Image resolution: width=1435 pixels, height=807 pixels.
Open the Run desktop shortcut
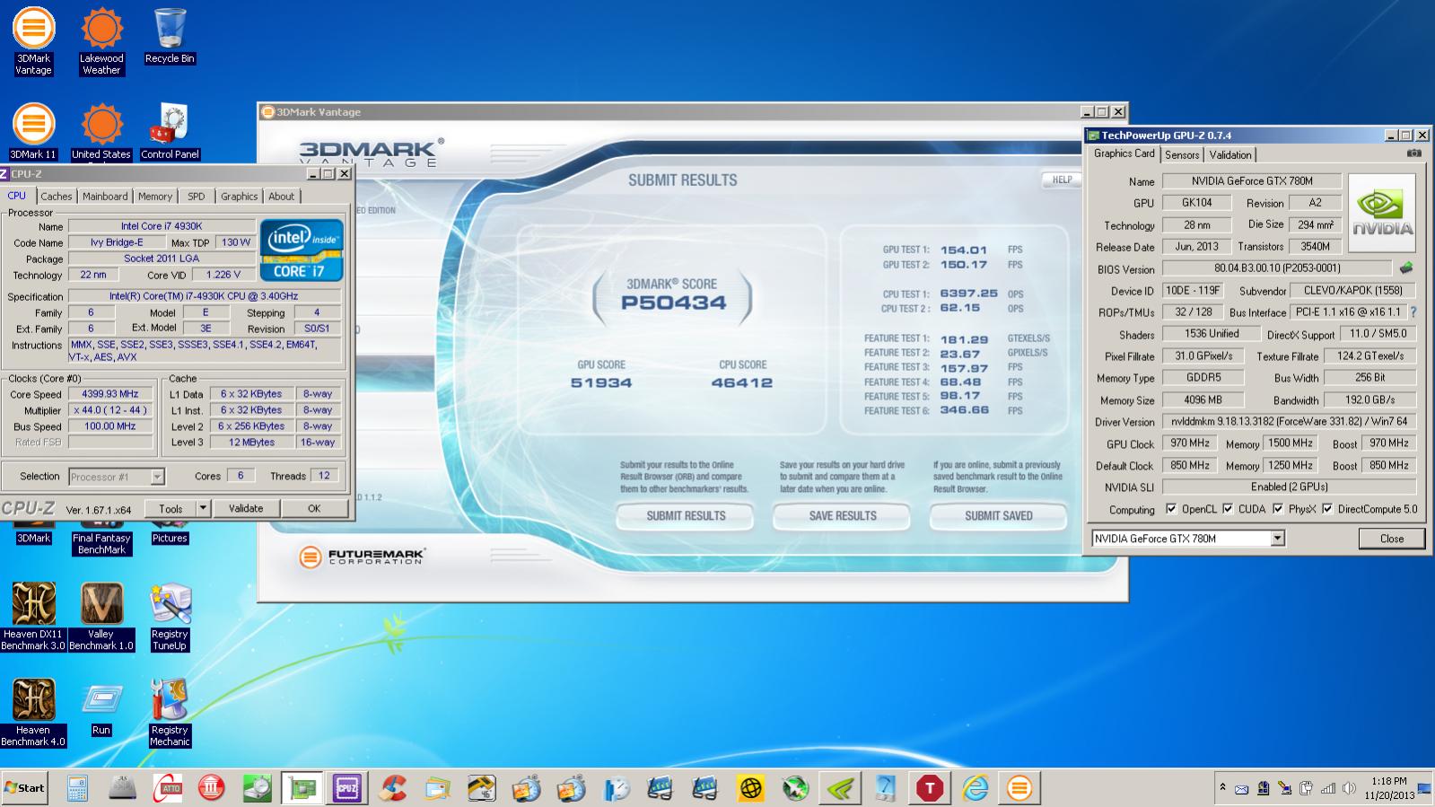101,709
